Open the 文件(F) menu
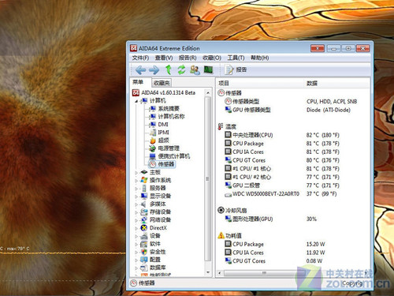 (x=140, y=58)
